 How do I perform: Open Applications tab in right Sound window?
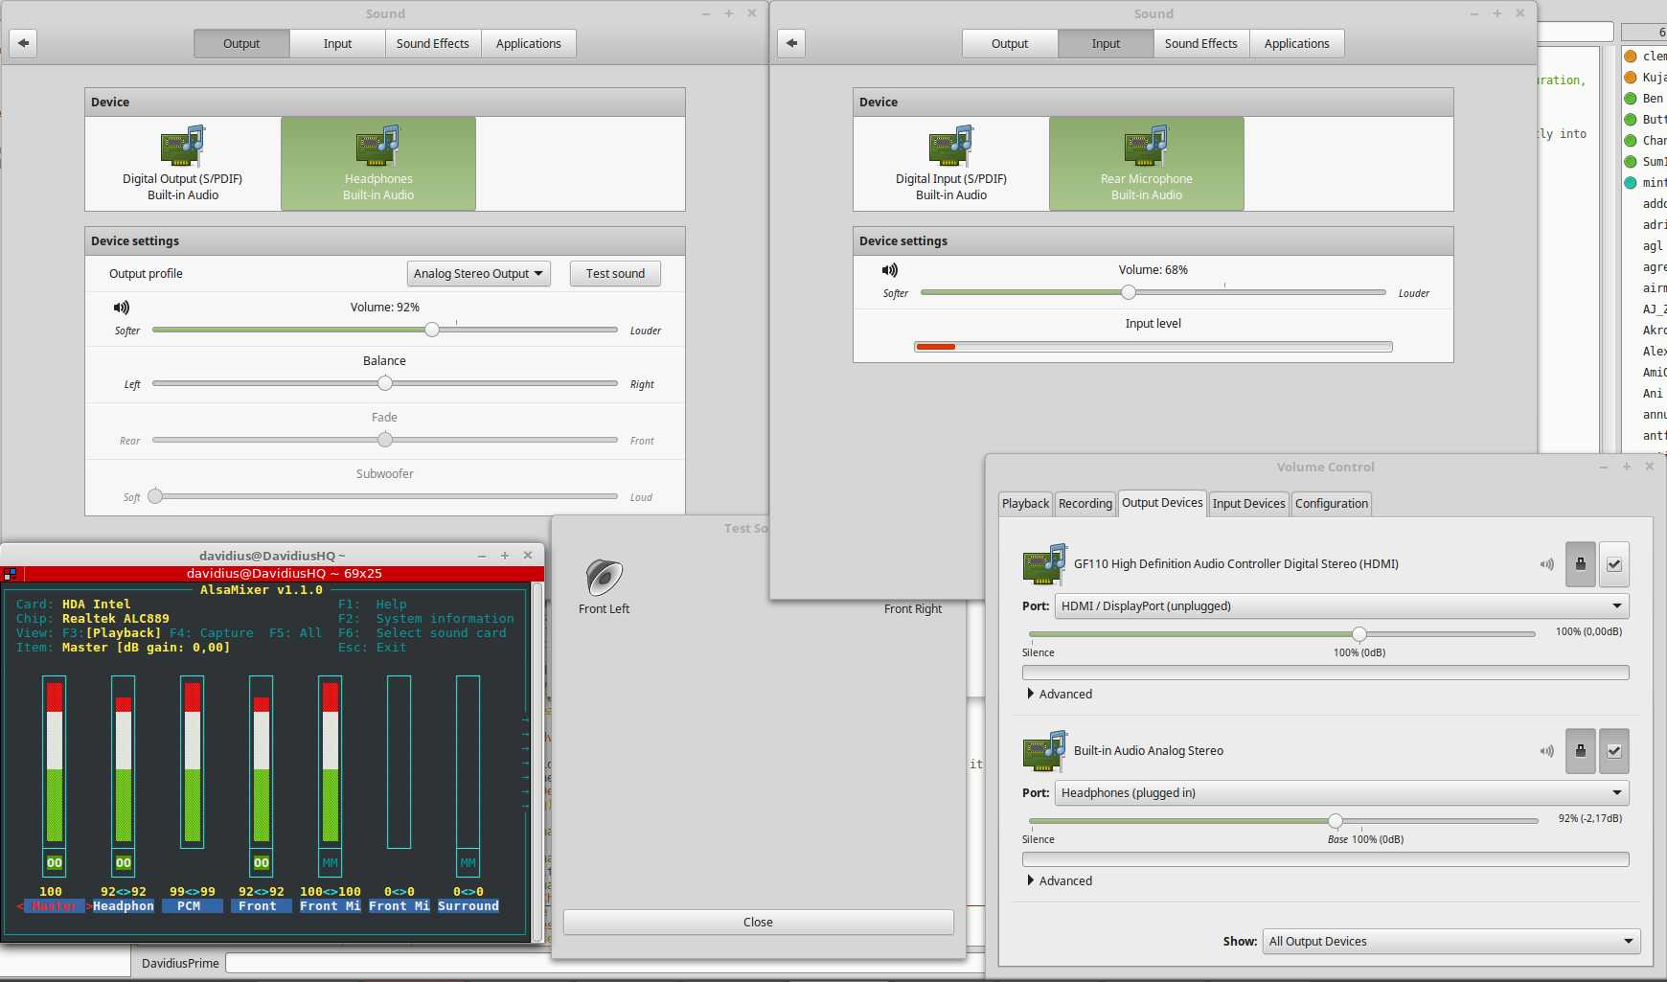(x=1297, y=44)
